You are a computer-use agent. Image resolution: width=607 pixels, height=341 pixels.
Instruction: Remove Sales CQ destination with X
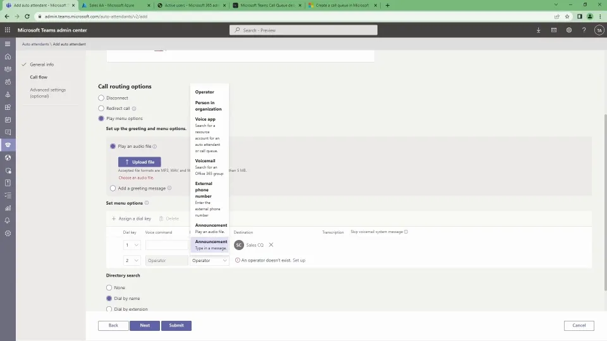271,245
